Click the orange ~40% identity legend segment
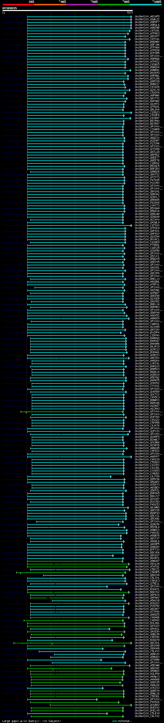Viewport: 164px width, 723px height. [x=50, y=5]
